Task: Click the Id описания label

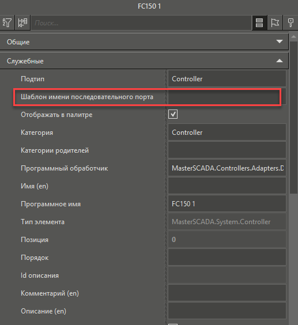Action: (40, 275)
